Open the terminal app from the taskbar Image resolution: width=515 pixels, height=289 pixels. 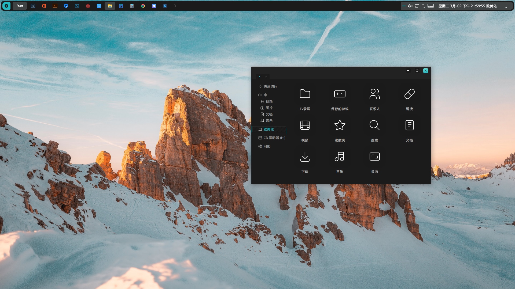[x=77, y=6]
